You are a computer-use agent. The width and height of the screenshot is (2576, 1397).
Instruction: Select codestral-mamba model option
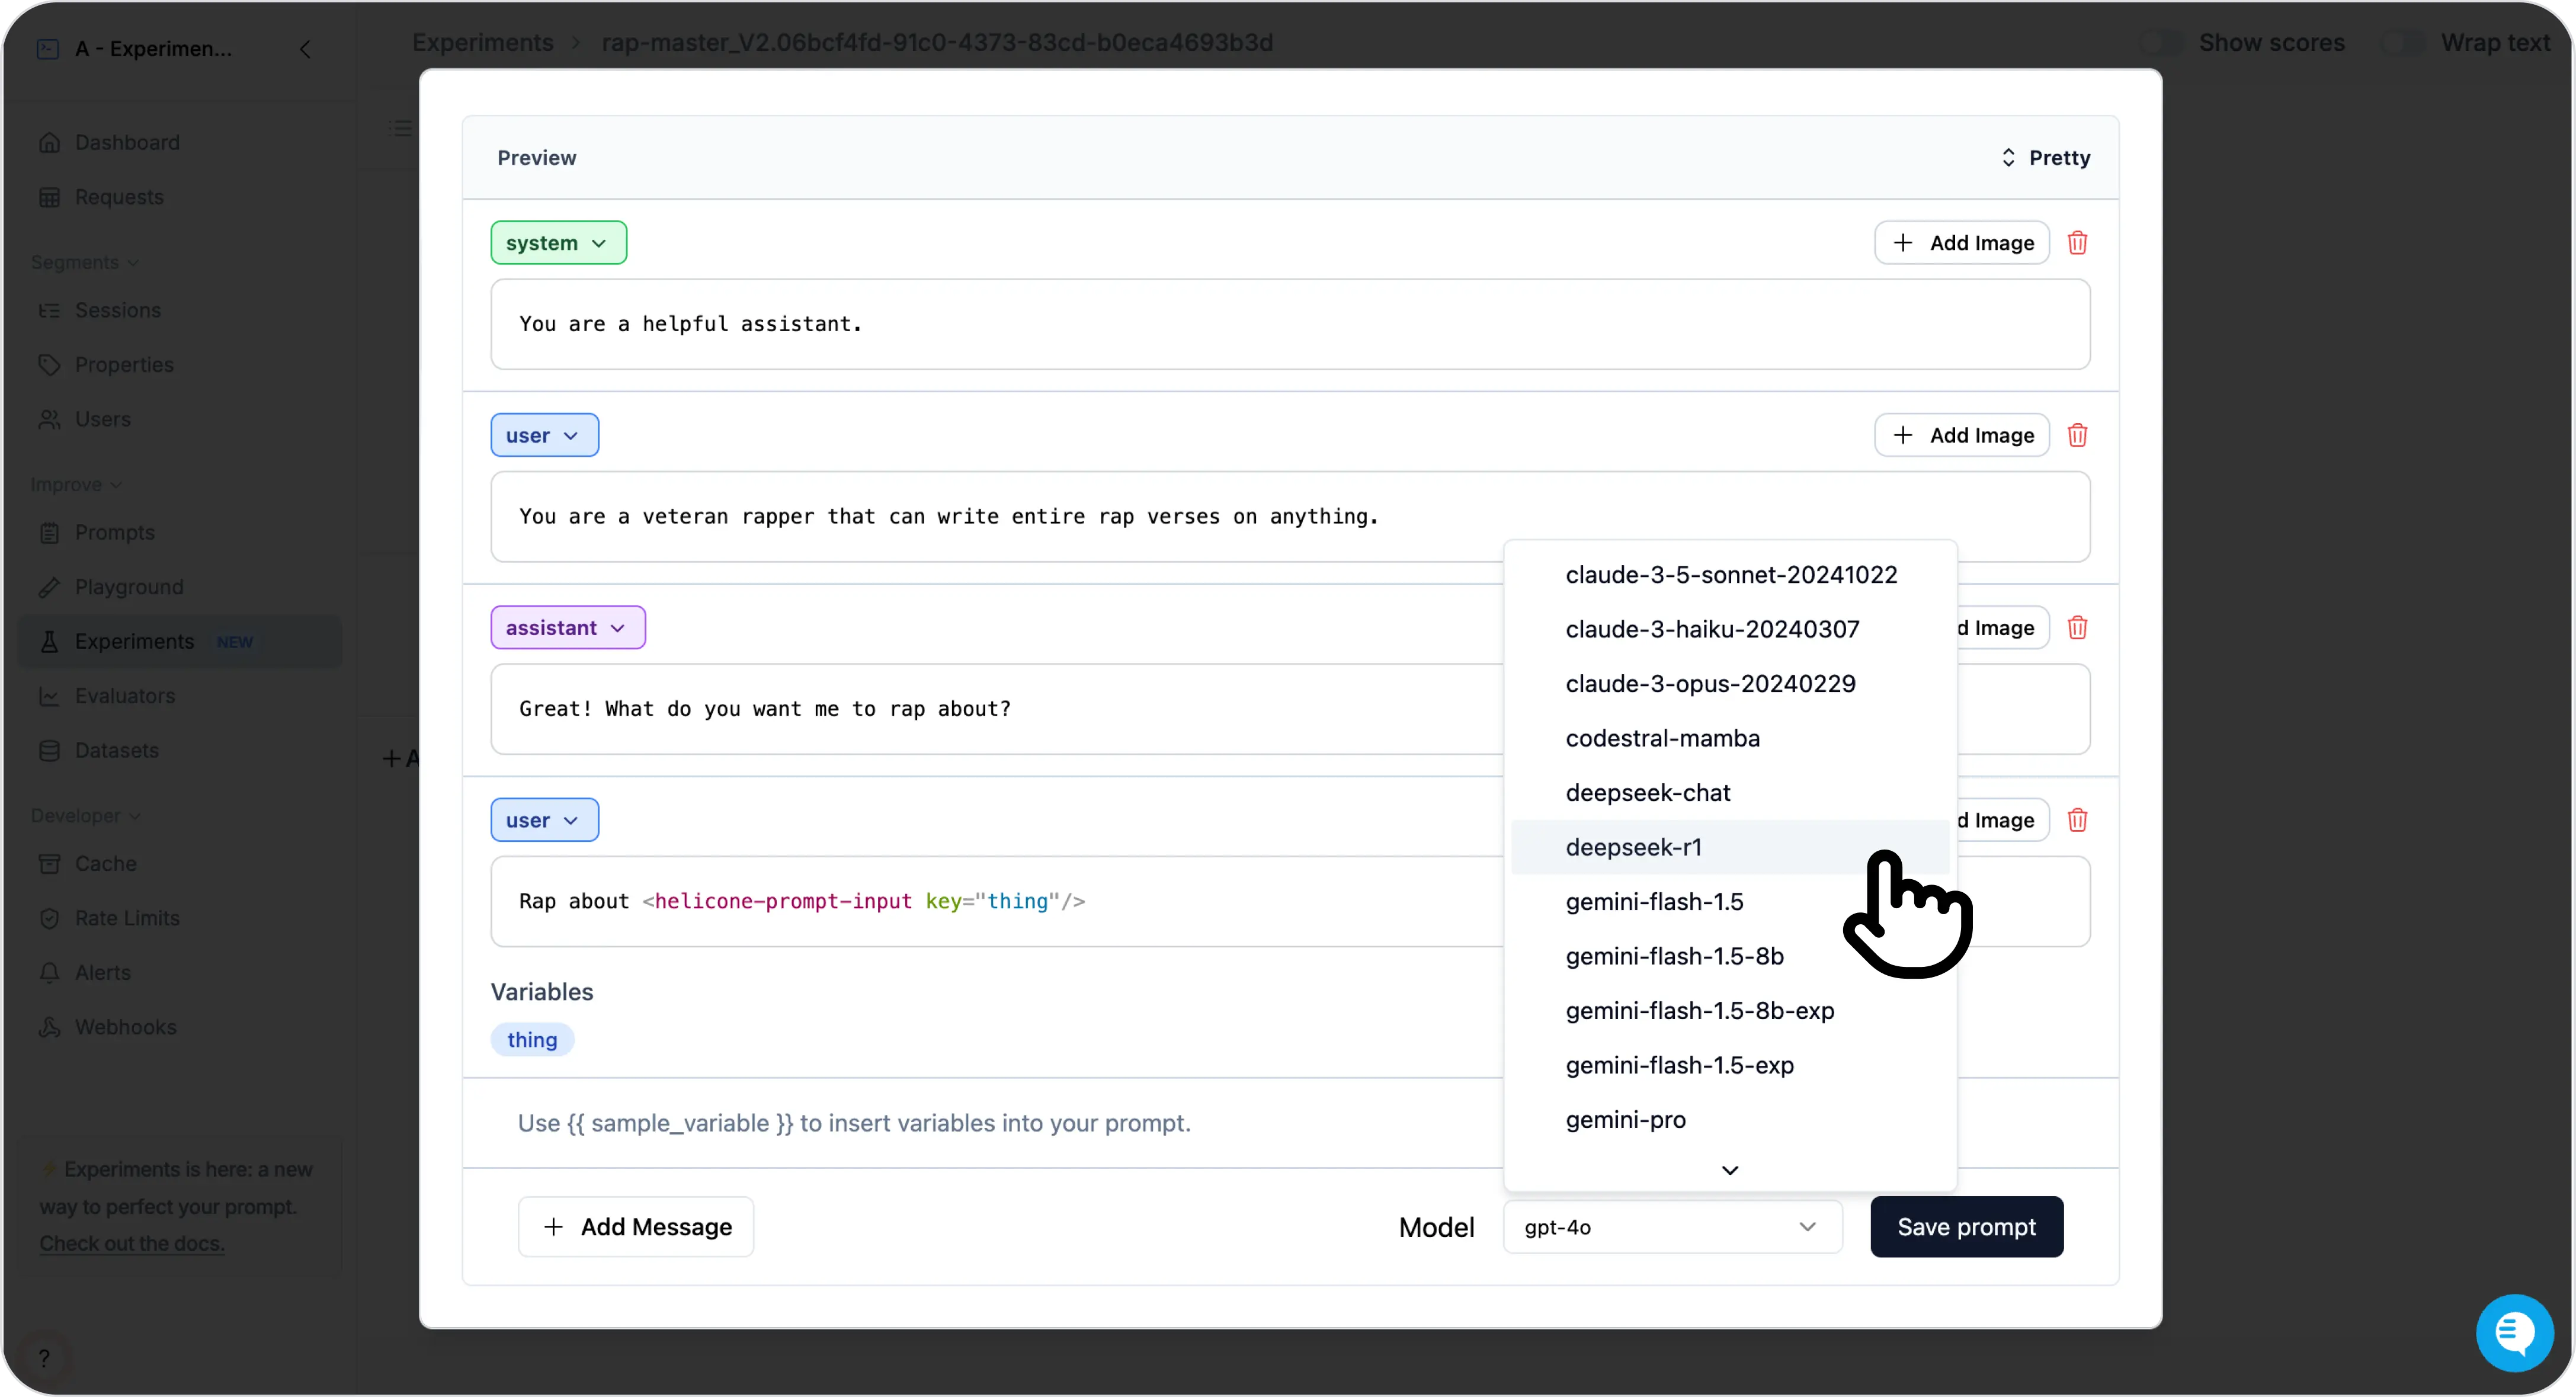coord(1730,738)
